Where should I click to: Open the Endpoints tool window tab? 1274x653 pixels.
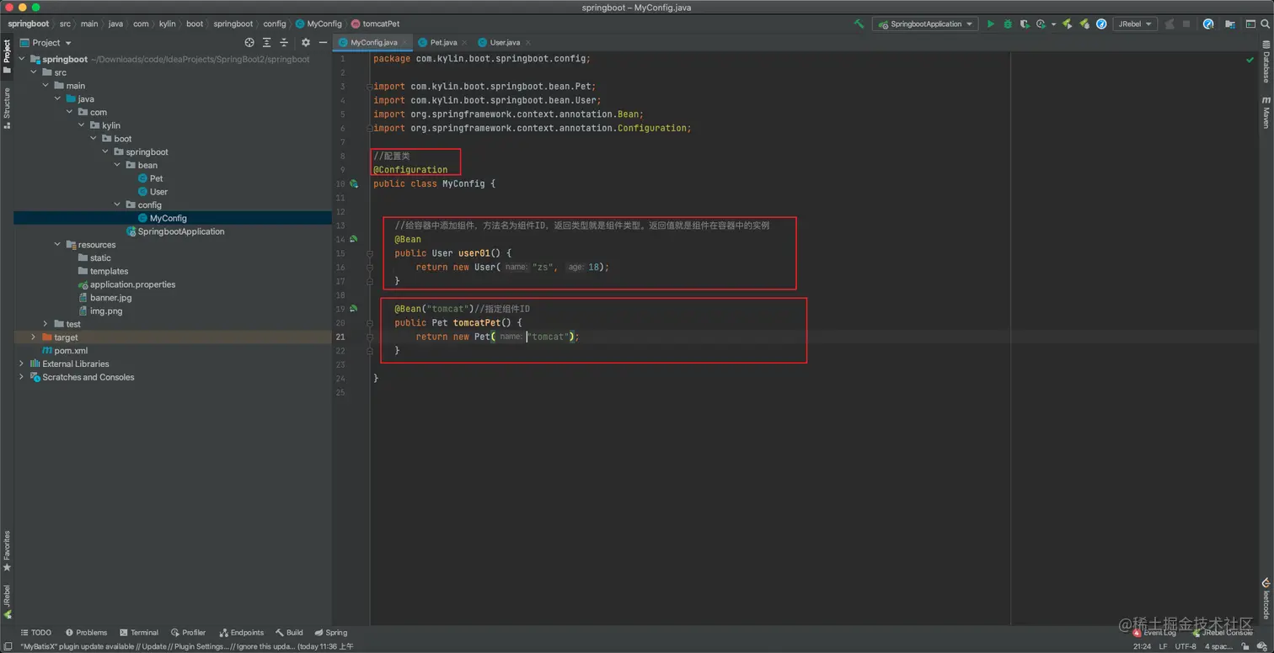coord(241,633)
